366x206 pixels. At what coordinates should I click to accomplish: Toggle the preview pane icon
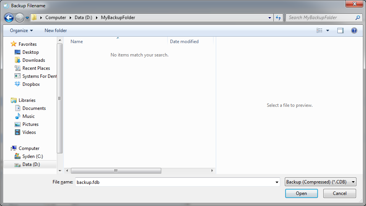tap(340, 31)
